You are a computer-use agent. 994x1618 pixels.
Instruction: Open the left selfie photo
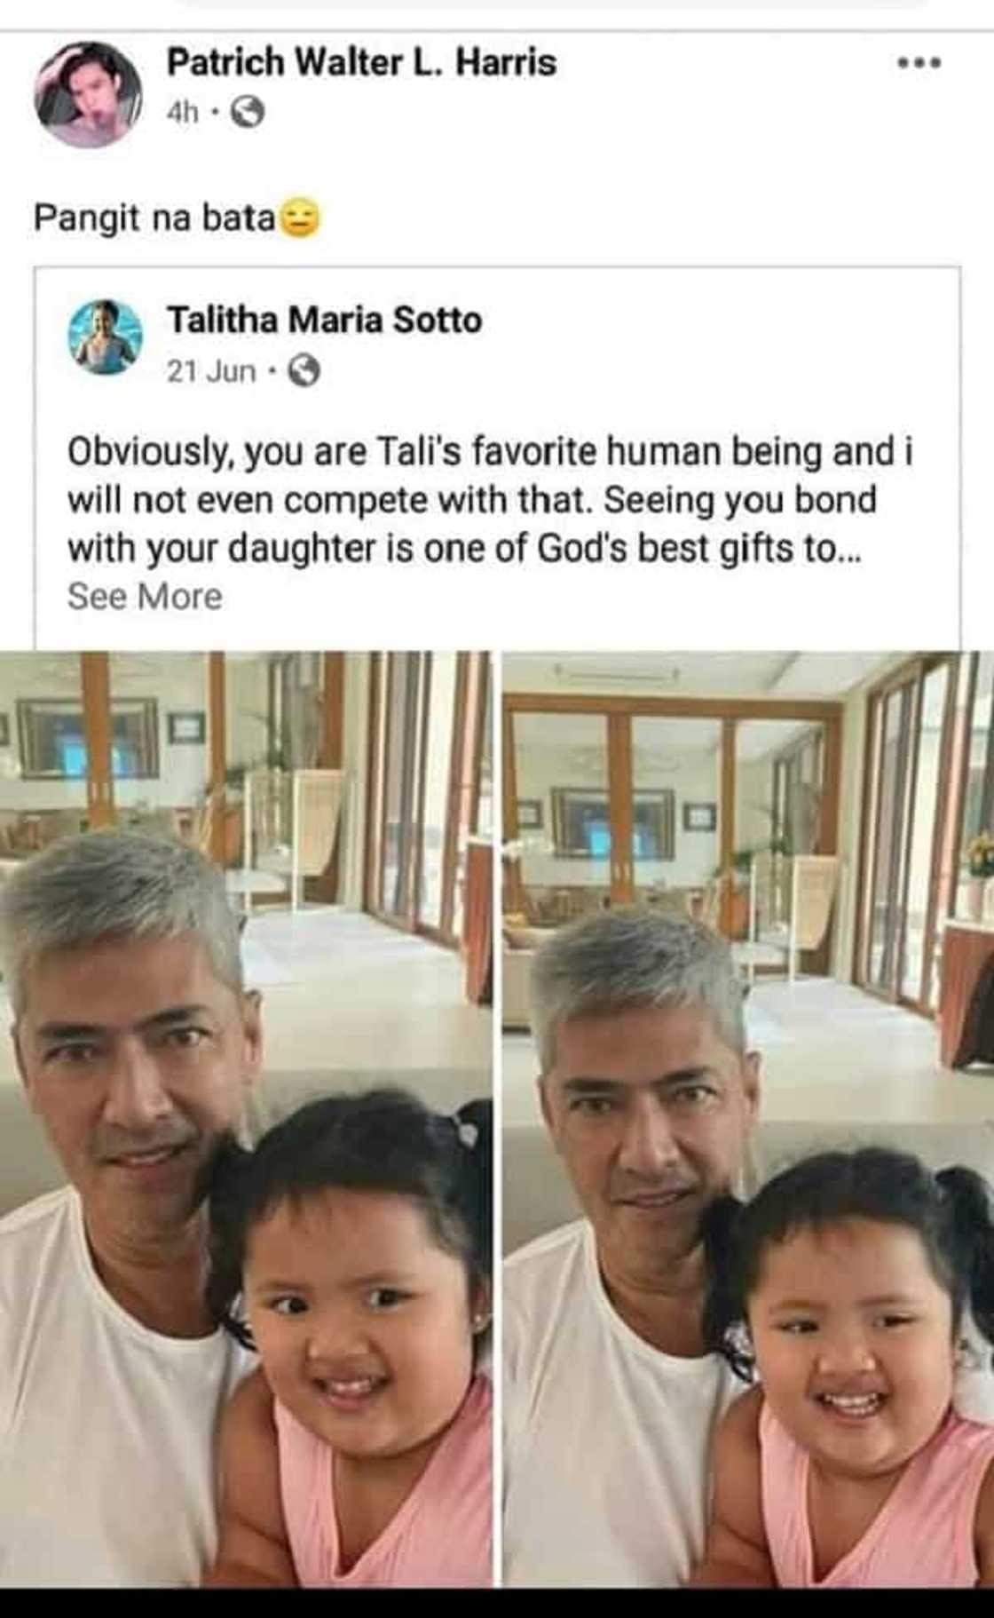pyautogui.click(x=246, y=1119)
